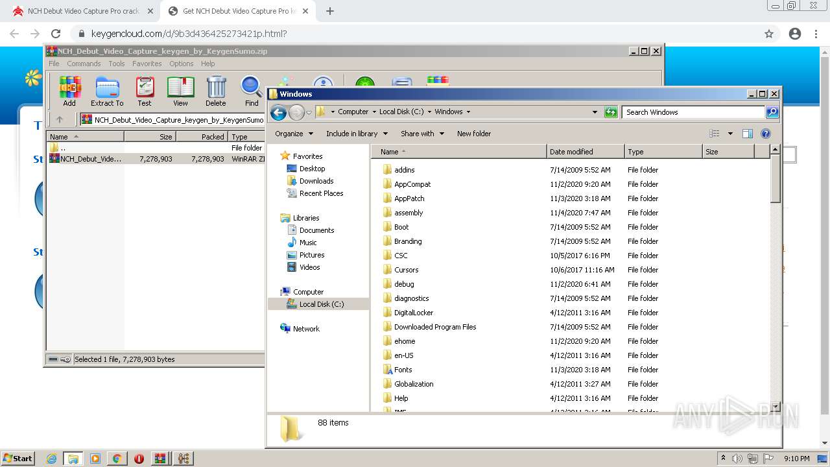
Task: Click the View book icon in WinRAR
Action: click(x=180, y=91)
